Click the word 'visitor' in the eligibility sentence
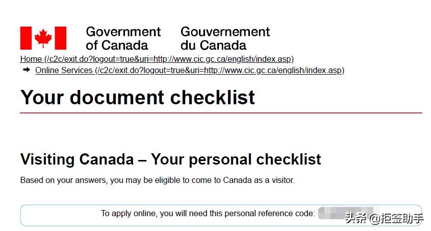This screenshot has height=231, width=431. [x=282, y=180]
